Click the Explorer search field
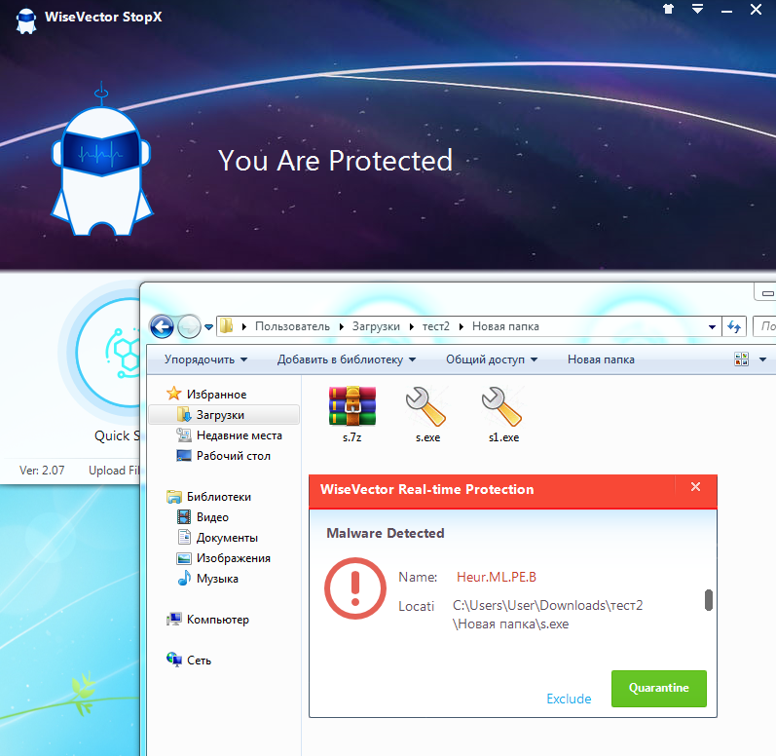The image size is (776, 756). [x=764, y=326]
